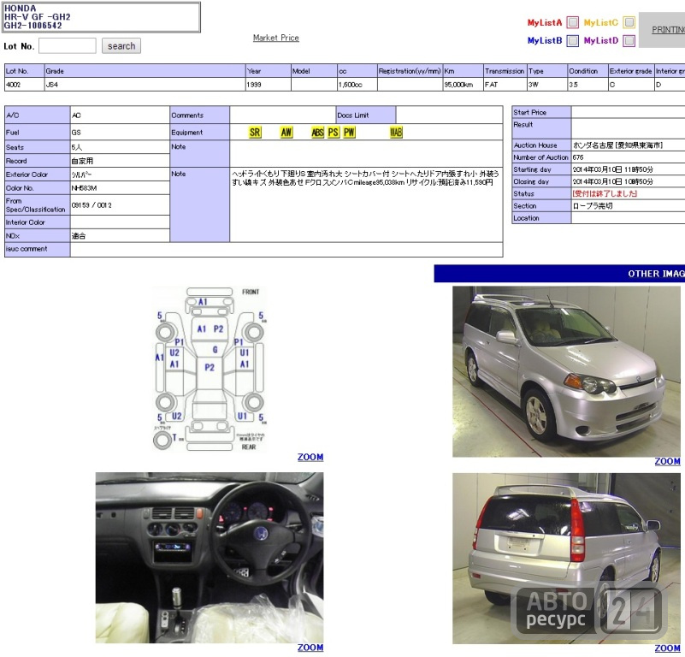This screenshot has height=657, width=685.
Task: Click the PRINTING link
Action: (668, 30)
